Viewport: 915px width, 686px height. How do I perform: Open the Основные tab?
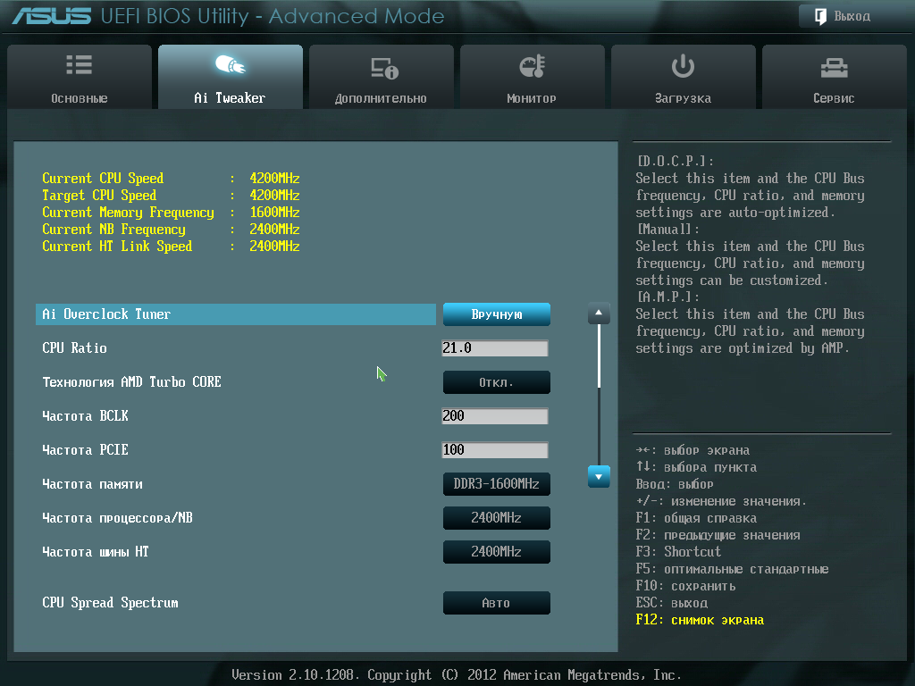point(80,77)
